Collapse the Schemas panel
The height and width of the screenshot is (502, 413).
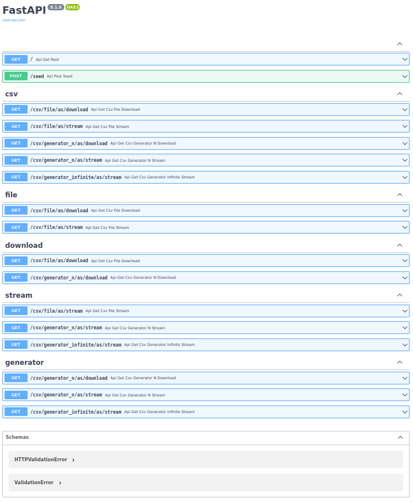pyautogui.click(x=400, y=437)
